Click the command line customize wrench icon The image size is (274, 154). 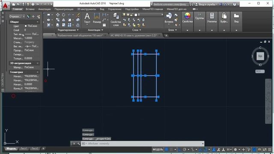(78, 144)
